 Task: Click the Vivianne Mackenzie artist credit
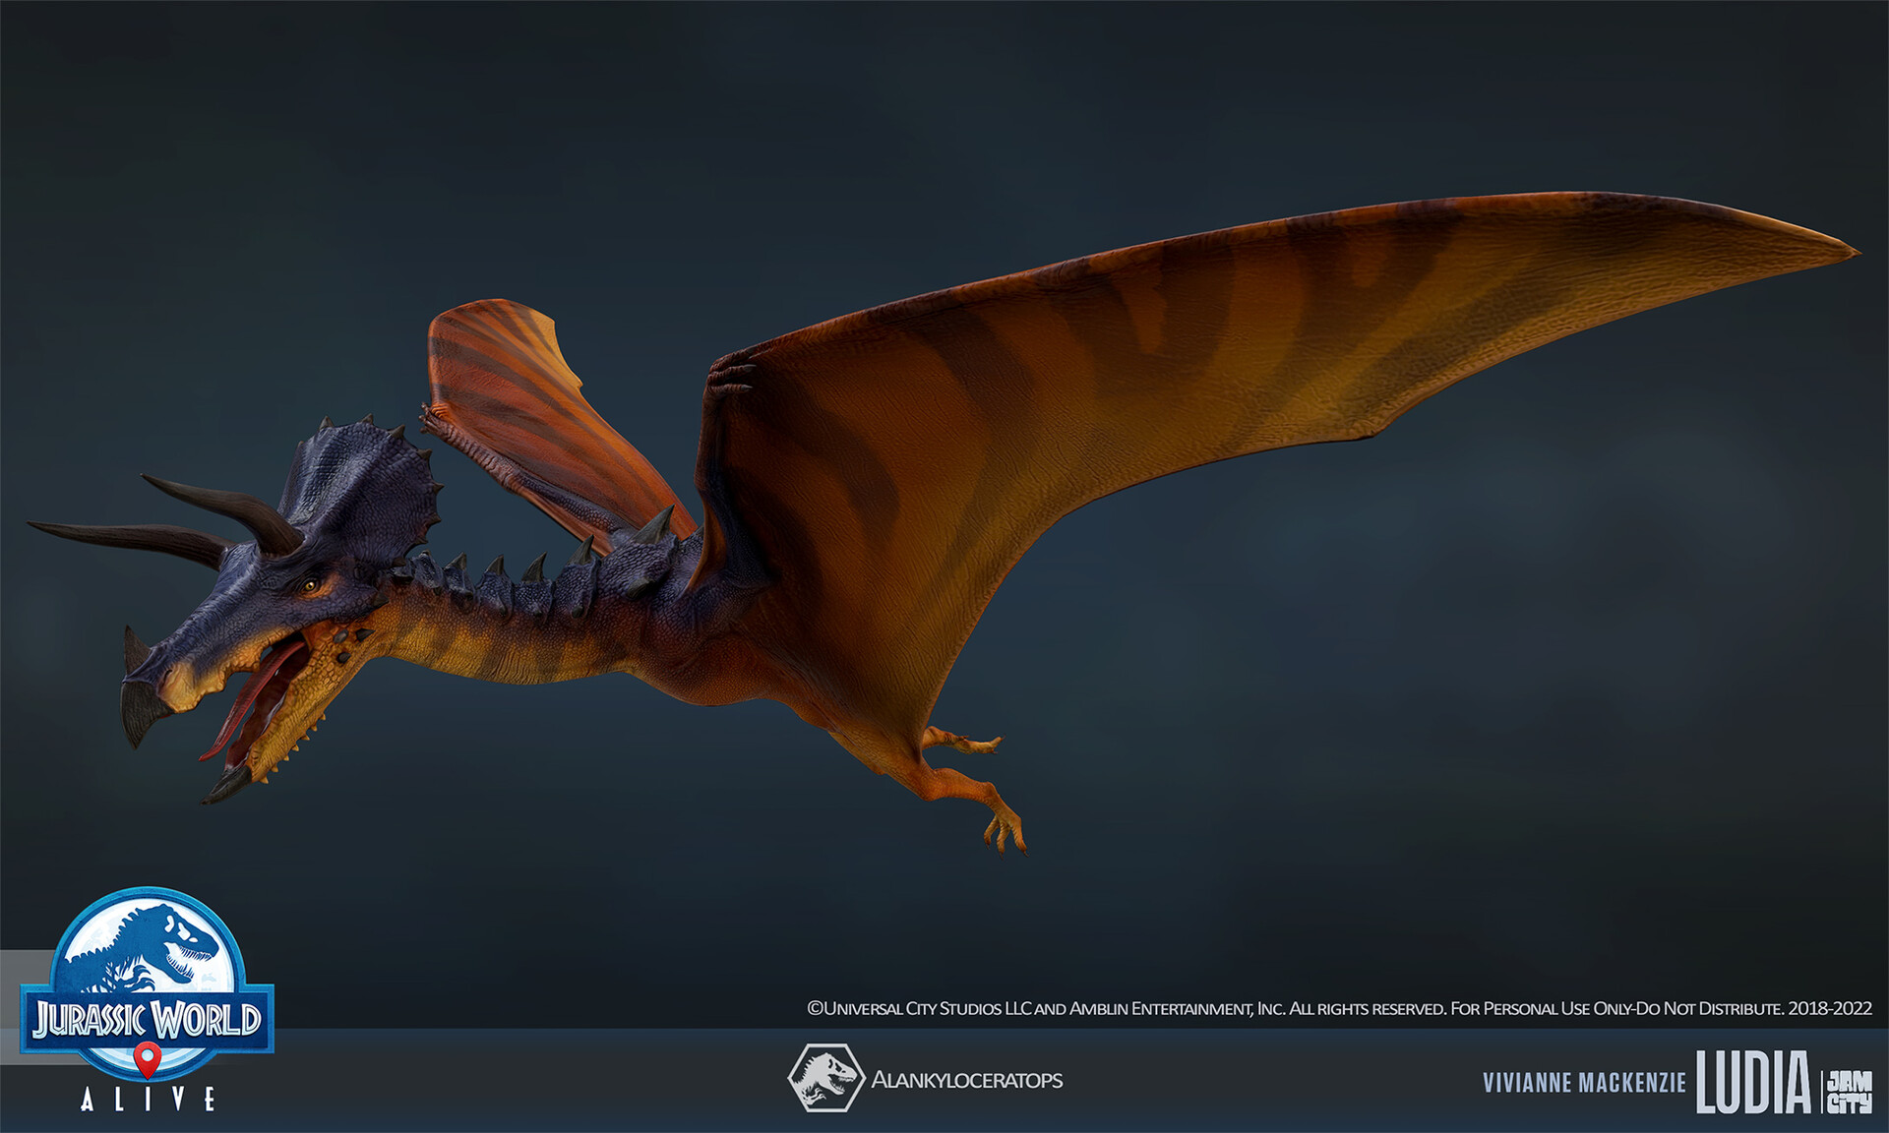1584,1083
